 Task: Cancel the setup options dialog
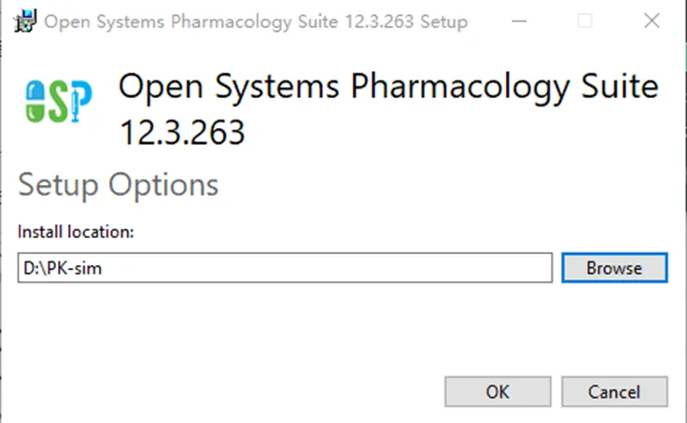614,392
